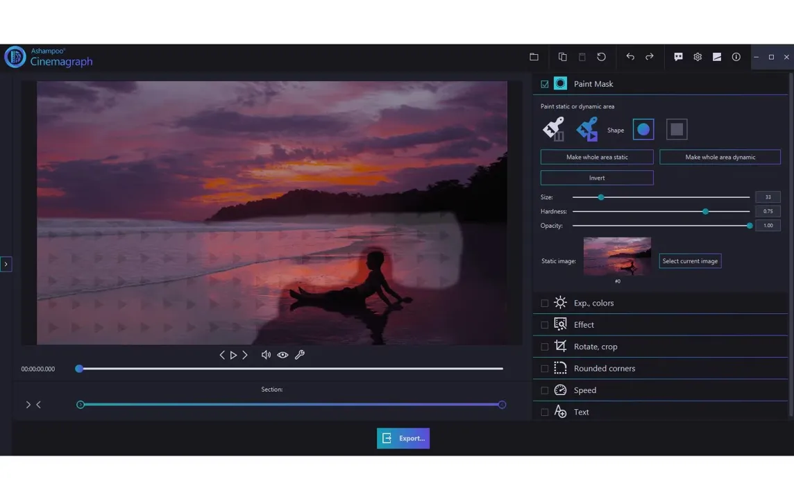Enable the Rotate, crop checkbox
The height and width of the screenshot is (500, 794).
pos(544,347)
